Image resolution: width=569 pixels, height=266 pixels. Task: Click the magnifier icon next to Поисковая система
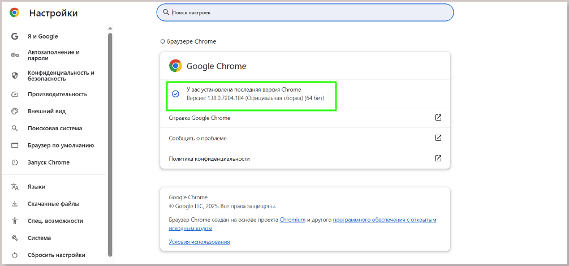(x=15, y=128)
